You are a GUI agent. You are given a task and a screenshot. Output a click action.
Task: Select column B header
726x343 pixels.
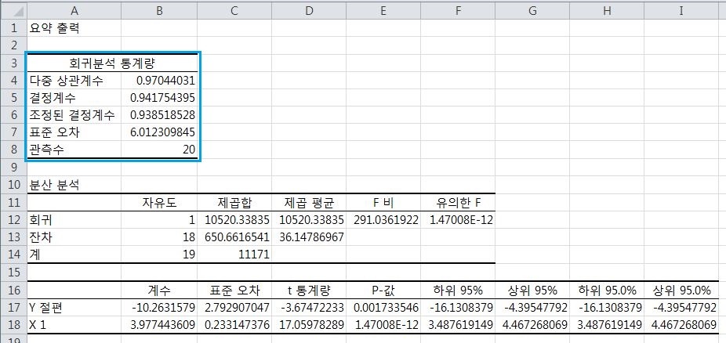click(159, 11)
